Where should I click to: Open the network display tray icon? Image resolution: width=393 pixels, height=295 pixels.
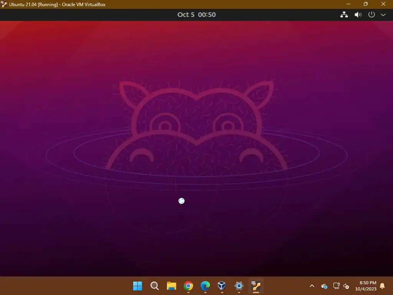(336, 286)
